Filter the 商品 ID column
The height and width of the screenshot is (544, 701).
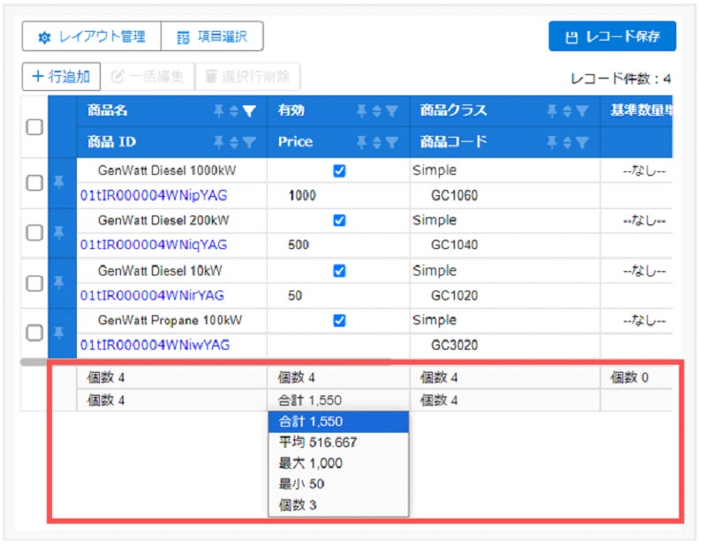click(249, 142)
